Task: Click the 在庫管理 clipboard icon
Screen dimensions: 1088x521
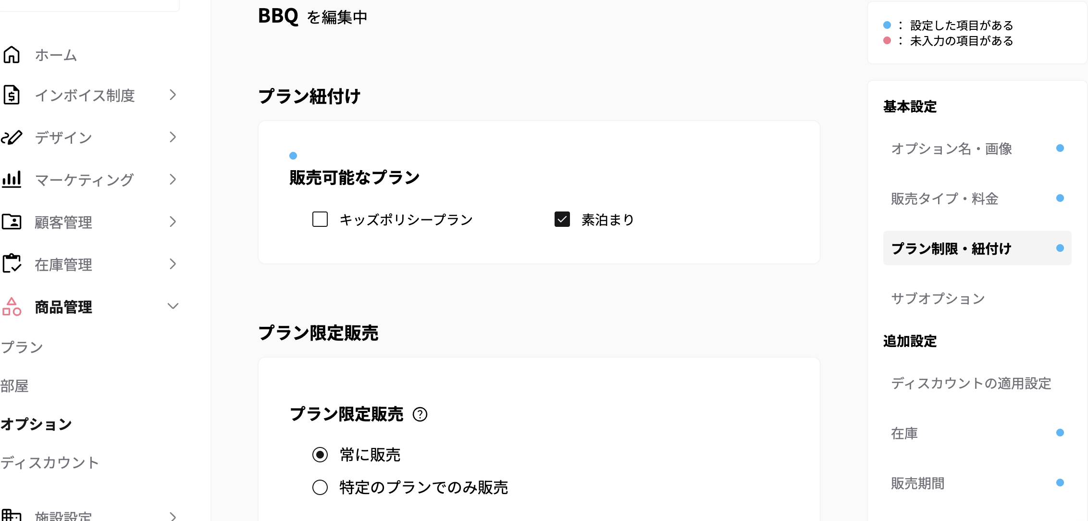Action: 12,264
